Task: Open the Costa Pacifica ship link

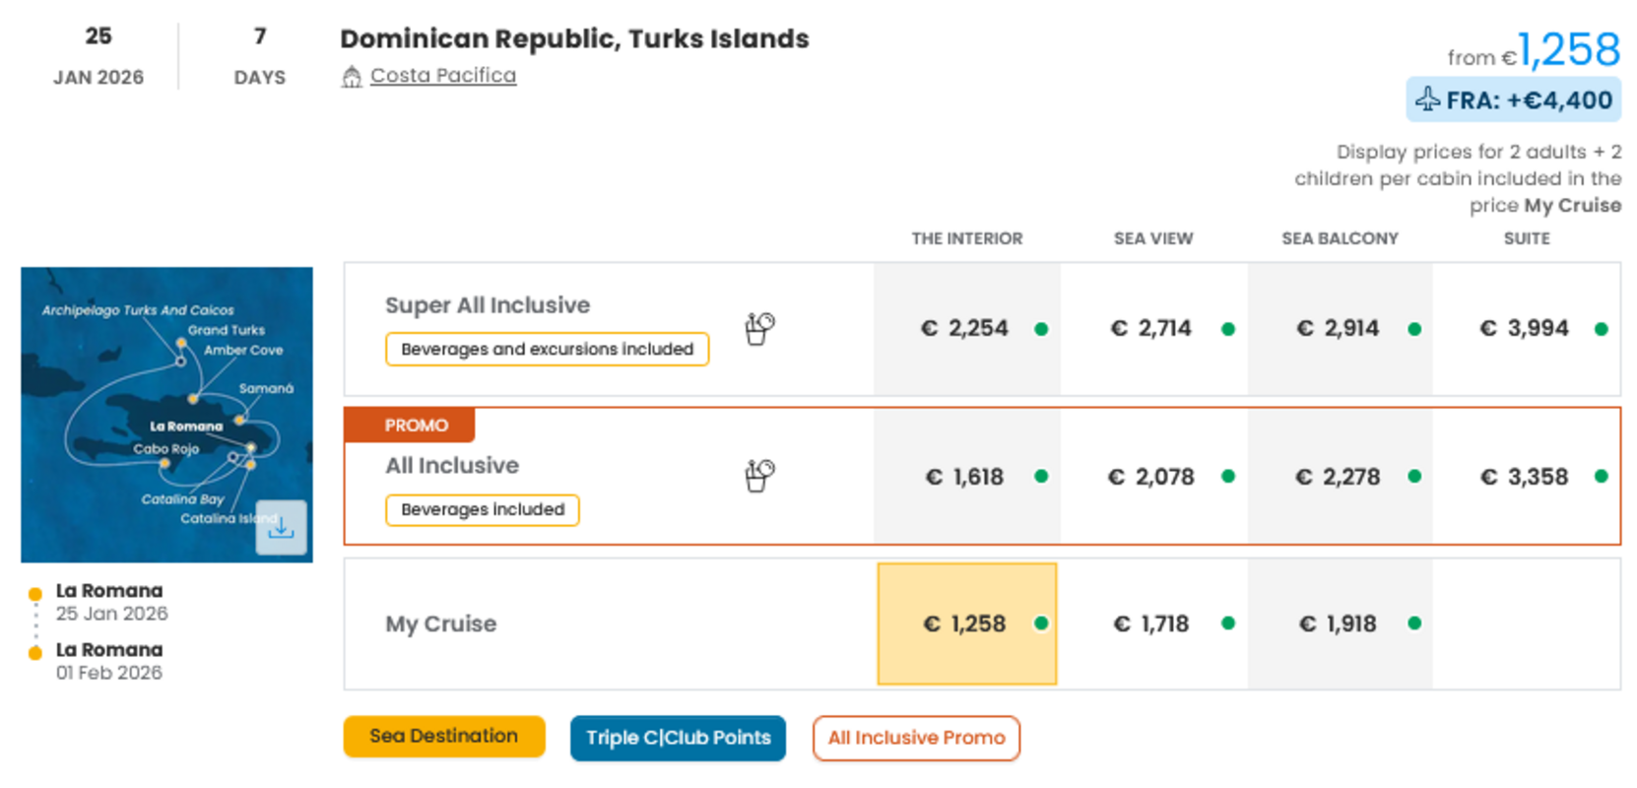Action: pos(442,75)
